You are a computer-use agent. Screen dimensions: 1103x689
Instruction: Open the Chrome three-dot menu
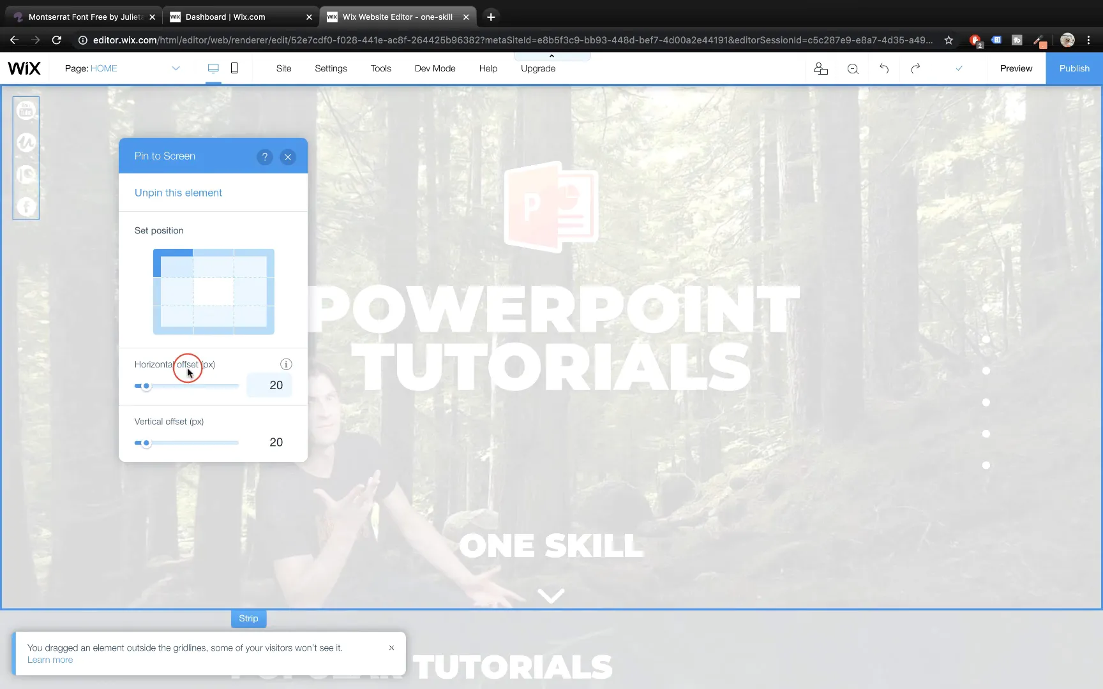(1089, 40)
